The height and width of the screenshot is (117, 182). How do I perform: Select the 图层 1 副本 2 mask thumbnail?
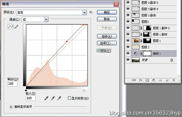147,28
